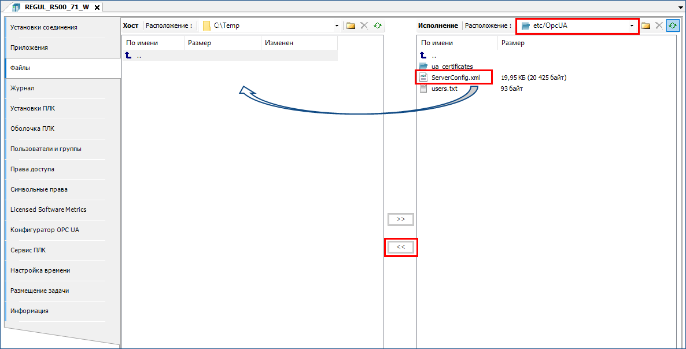This screenshot has height=349, width=686.
Task: Open the tab list dropdown arrow
Action: click(680, 8)
